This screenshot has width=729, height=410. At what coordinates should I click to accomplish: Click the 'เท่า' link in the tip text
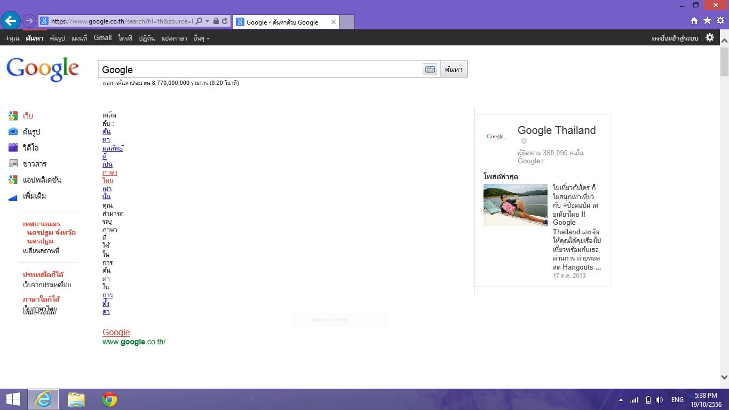pyautogui.click(x=107, y=189)
